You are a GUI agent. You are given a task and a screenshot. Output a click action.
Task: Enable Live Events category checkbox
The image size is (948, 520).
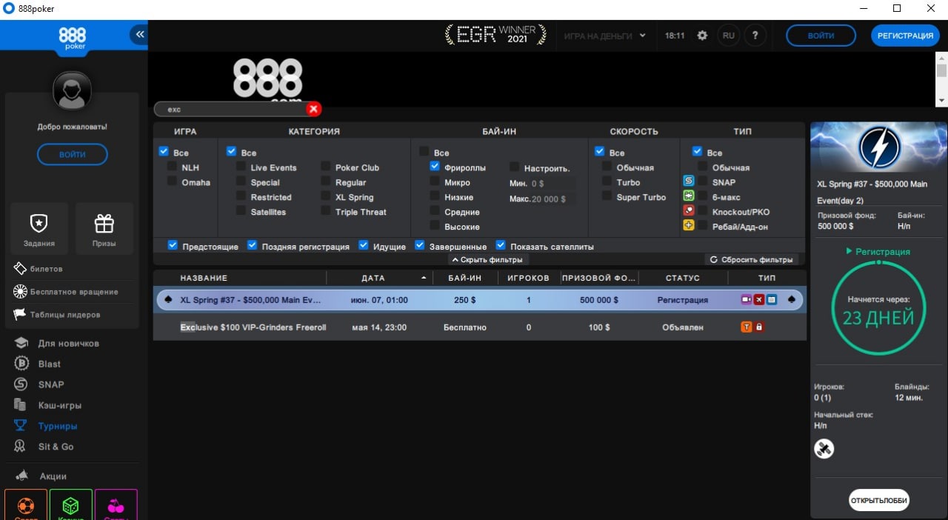coord(241,167)
